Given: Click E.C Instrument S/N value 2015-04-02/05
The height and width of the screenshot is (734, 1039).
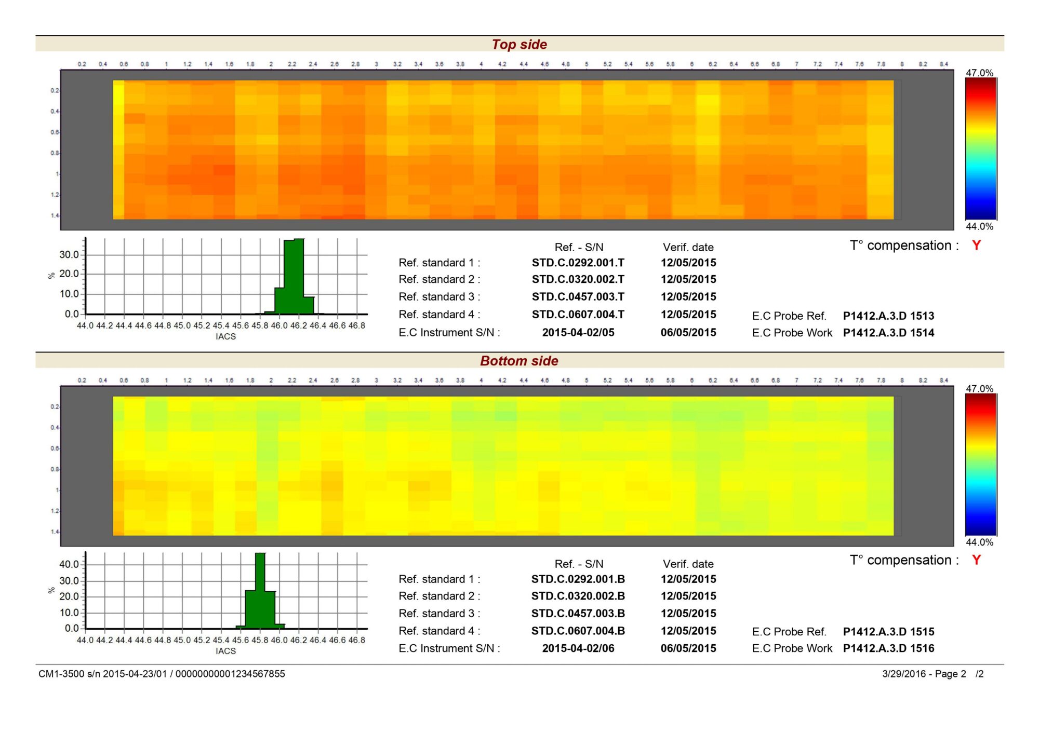Looking at the screenshot, I should pyautogui.click(x=578, y=332).
